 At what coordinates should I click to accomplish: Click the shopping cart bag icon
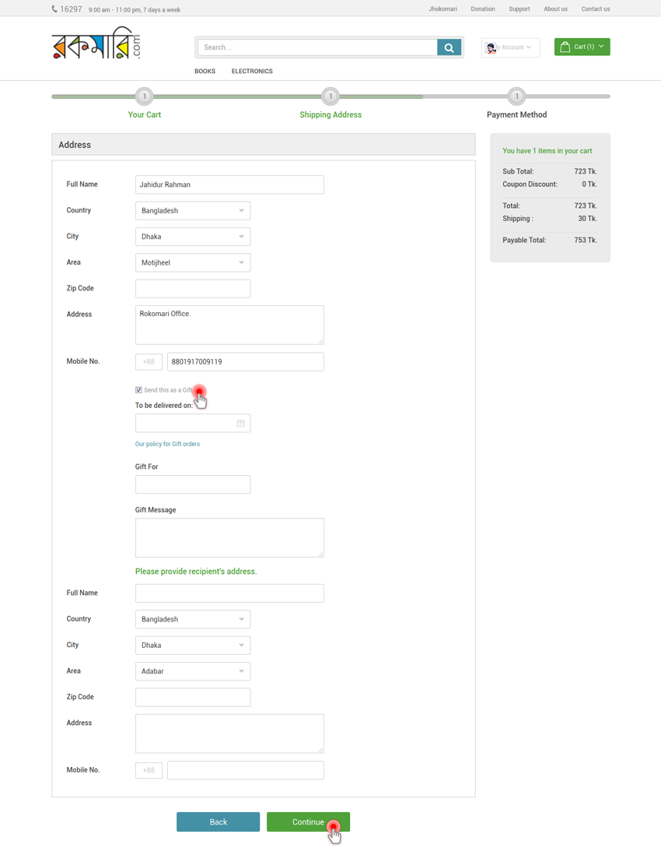coord(565,47)
